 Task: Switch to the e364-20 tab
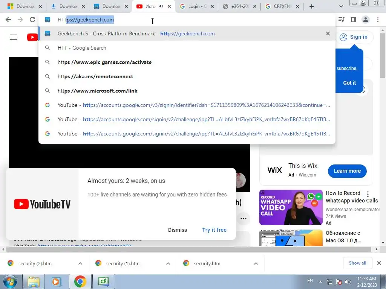tap(239, 6)
